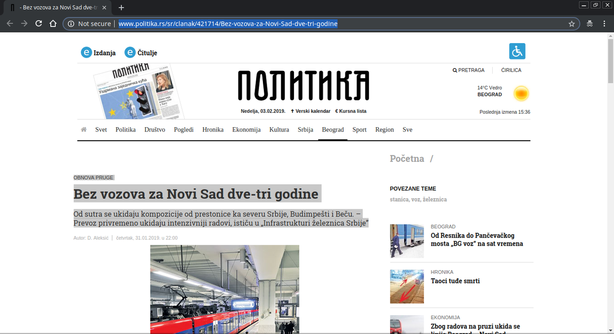Screen dimensions: 614x334
Task: Click the accessibility wheelchair icon
Action: [517, 51]
